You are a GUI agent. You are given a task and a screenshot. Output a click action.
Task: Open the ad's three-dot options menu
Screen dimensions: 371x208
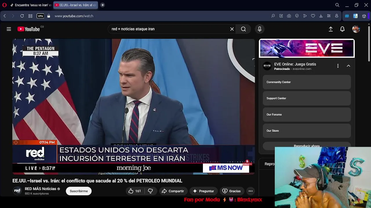pyautogui.click(x=338, y=66)
